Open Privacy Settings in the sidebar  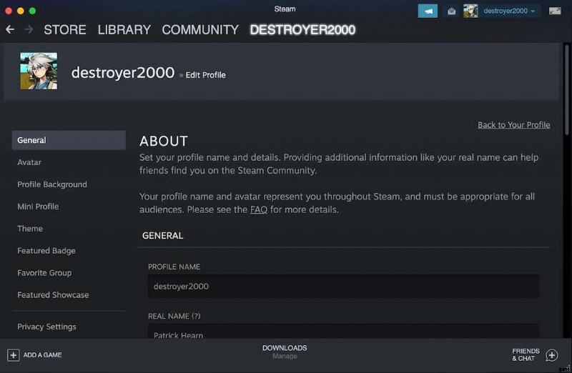tap(46, 327)
